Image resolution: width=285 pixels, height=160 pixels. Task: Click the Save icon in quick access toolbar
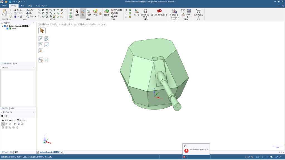point(10,2)
